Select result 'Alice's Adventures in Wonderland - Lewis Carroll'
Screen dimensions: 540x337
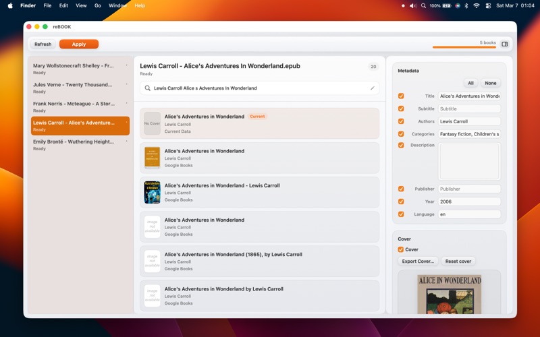[259, 192]
